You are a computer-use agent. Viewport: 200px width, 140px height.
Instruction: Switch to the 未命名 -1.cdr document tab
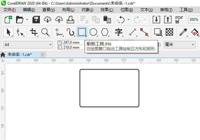coord(19,55)
